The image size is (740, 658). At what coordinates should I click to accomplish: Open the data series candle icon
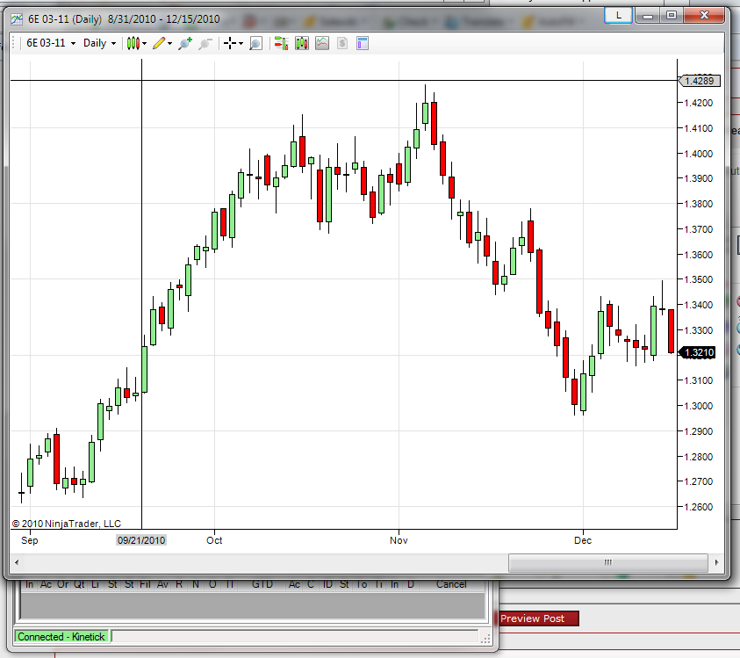[x=302, y=43]
